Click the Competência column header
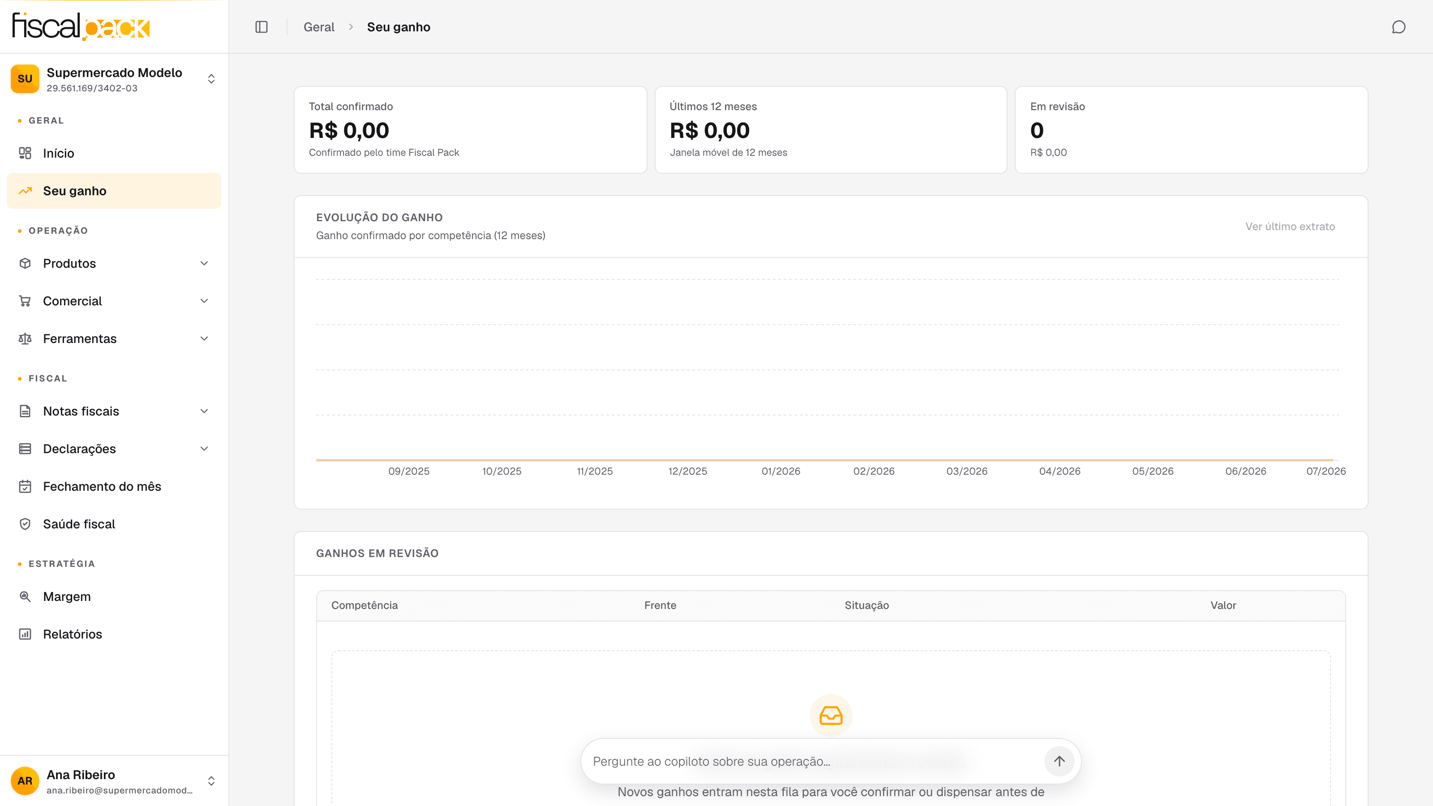Screen dimensions: 1433x806 pos(365,605)
